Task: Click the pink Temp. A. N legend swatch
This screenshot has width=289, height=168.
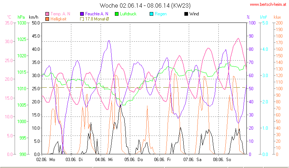Action: tap(47, 14)
